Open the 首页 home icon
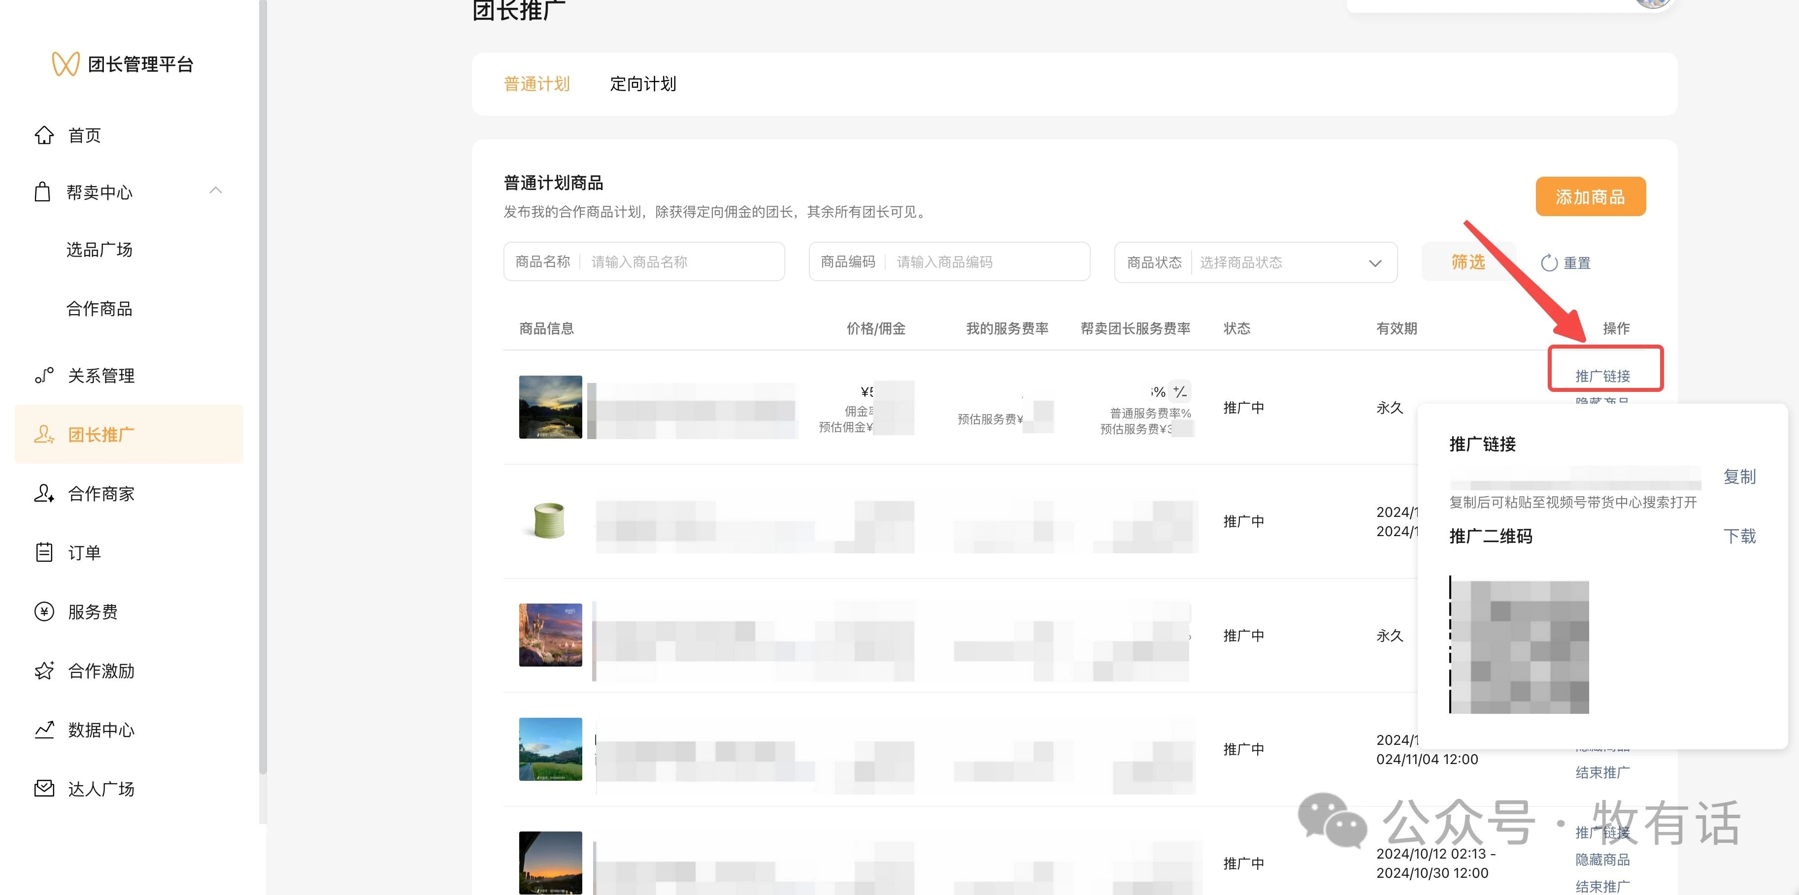Viewport: 1799px width, 895px height. pyautogui.click(x=44, y=135)
